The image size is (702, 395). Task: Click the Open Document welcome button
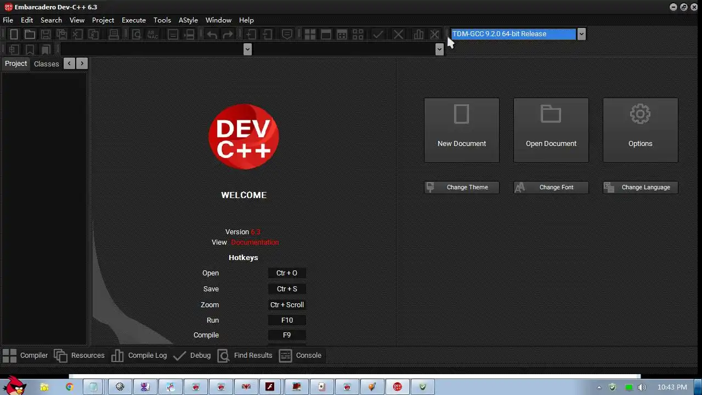pos(551,130)
